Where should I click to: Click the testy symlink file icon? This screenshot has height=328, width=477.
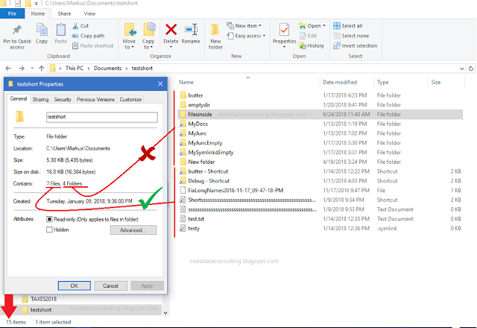[x=183, y=228]
